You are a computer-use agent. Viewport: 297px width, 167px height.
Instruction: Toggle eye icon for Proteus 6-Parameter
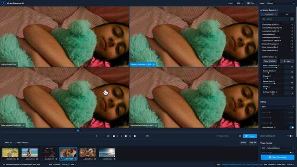[292, 44]
